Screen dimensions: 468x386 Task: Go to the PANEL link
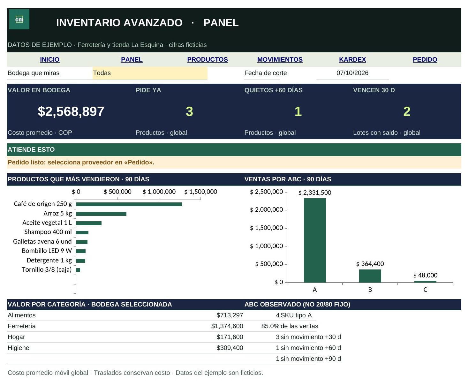132,59
